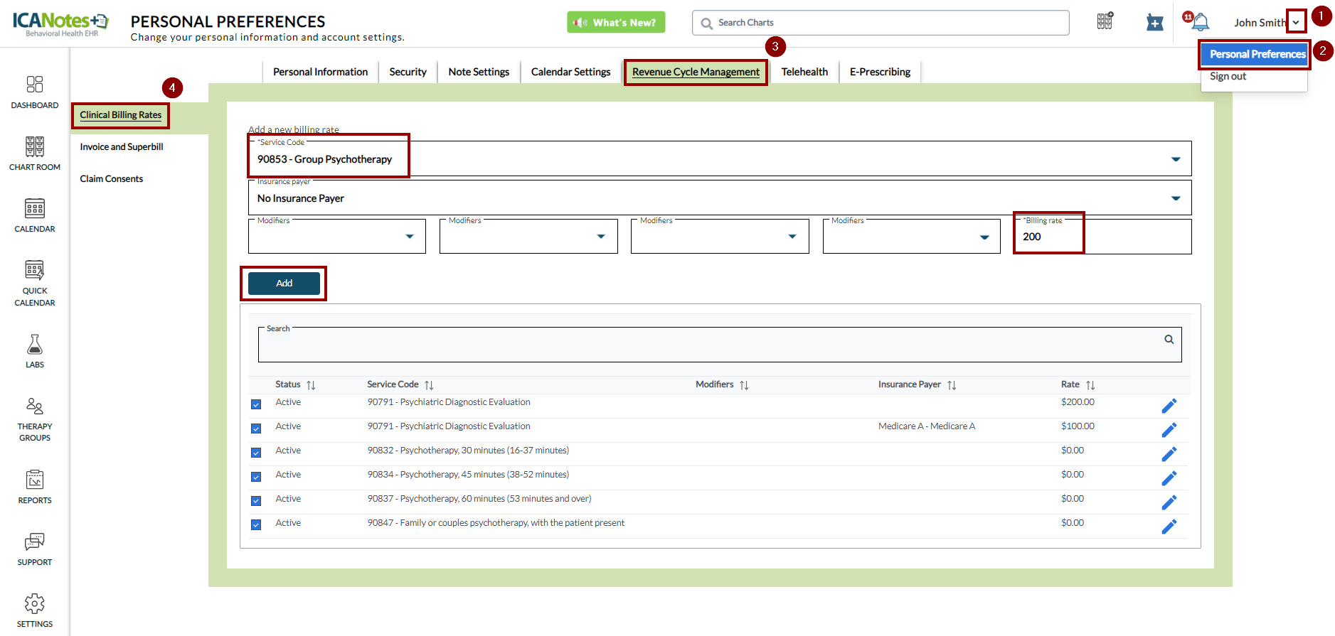Open the Note Settings tab
This screenshot has height=636, width=1335.
[478, 72]
